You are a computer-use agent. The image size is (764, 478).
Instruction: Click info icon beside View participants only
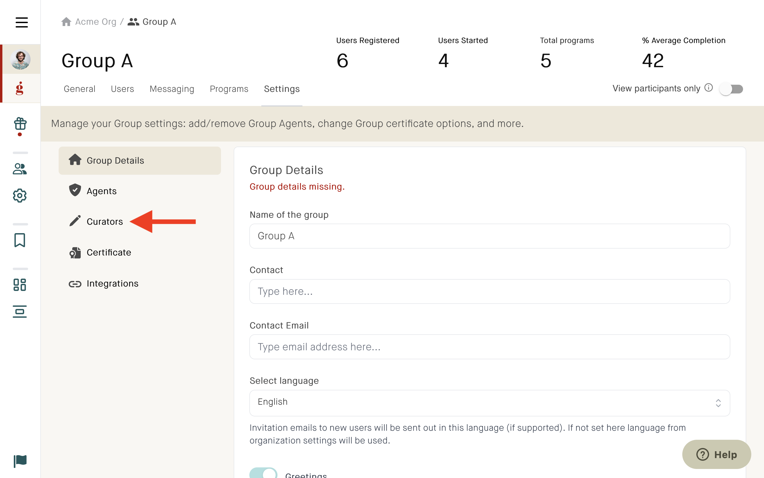pyautogui.click(x=709, y=88)
